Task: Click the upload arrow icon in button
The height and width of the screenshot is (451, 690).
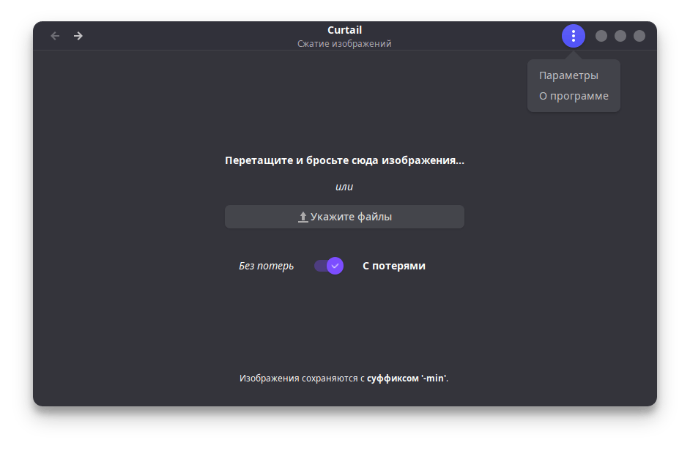Action: (x=303, y=217)
